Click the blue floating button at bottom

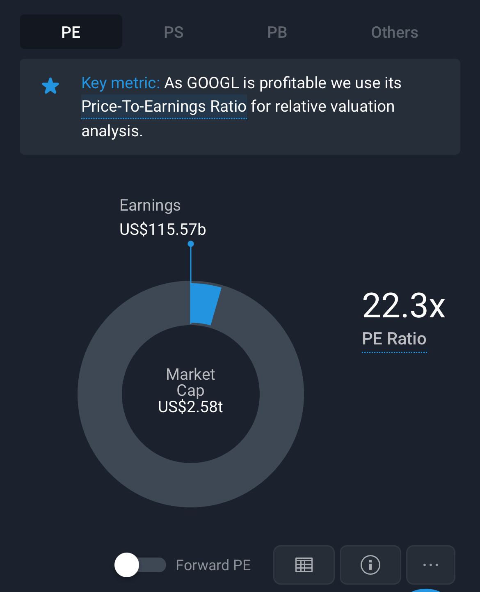coord(427,590)
